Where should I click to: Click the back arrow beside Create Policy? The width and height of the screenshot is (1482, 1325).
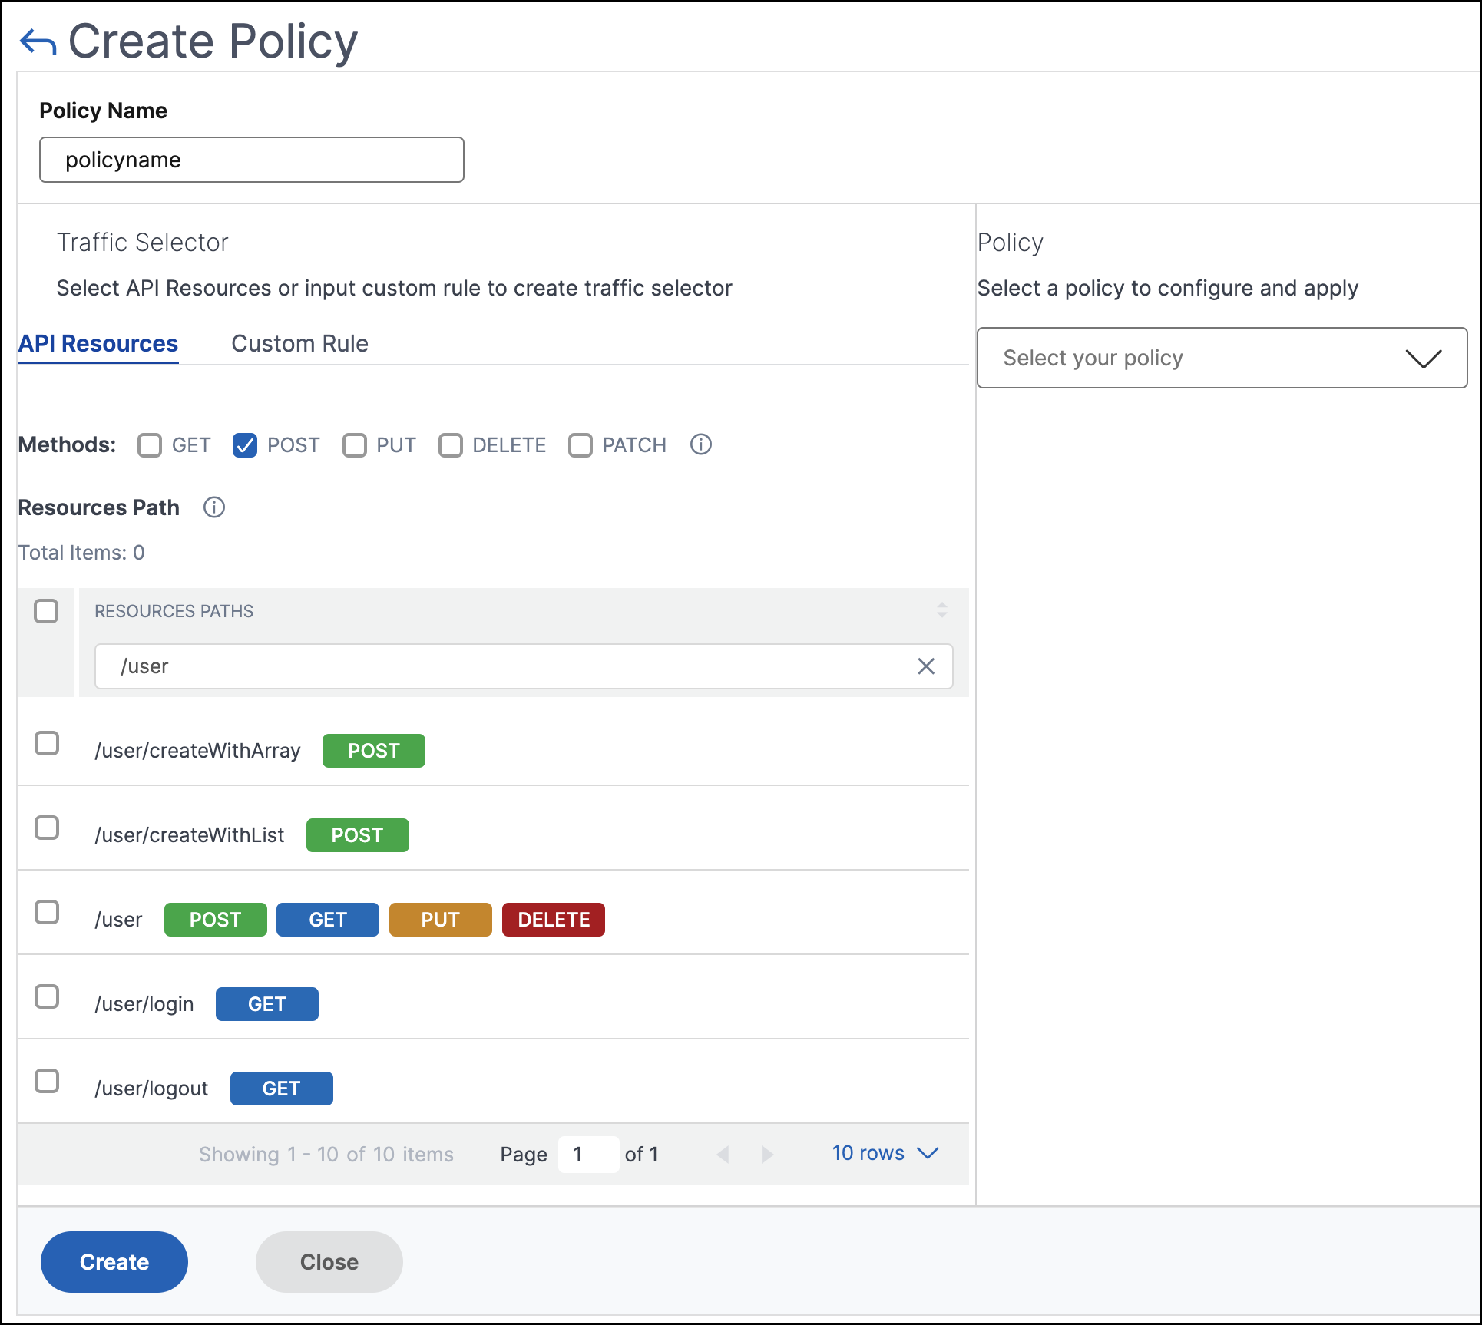click(38, 41)
